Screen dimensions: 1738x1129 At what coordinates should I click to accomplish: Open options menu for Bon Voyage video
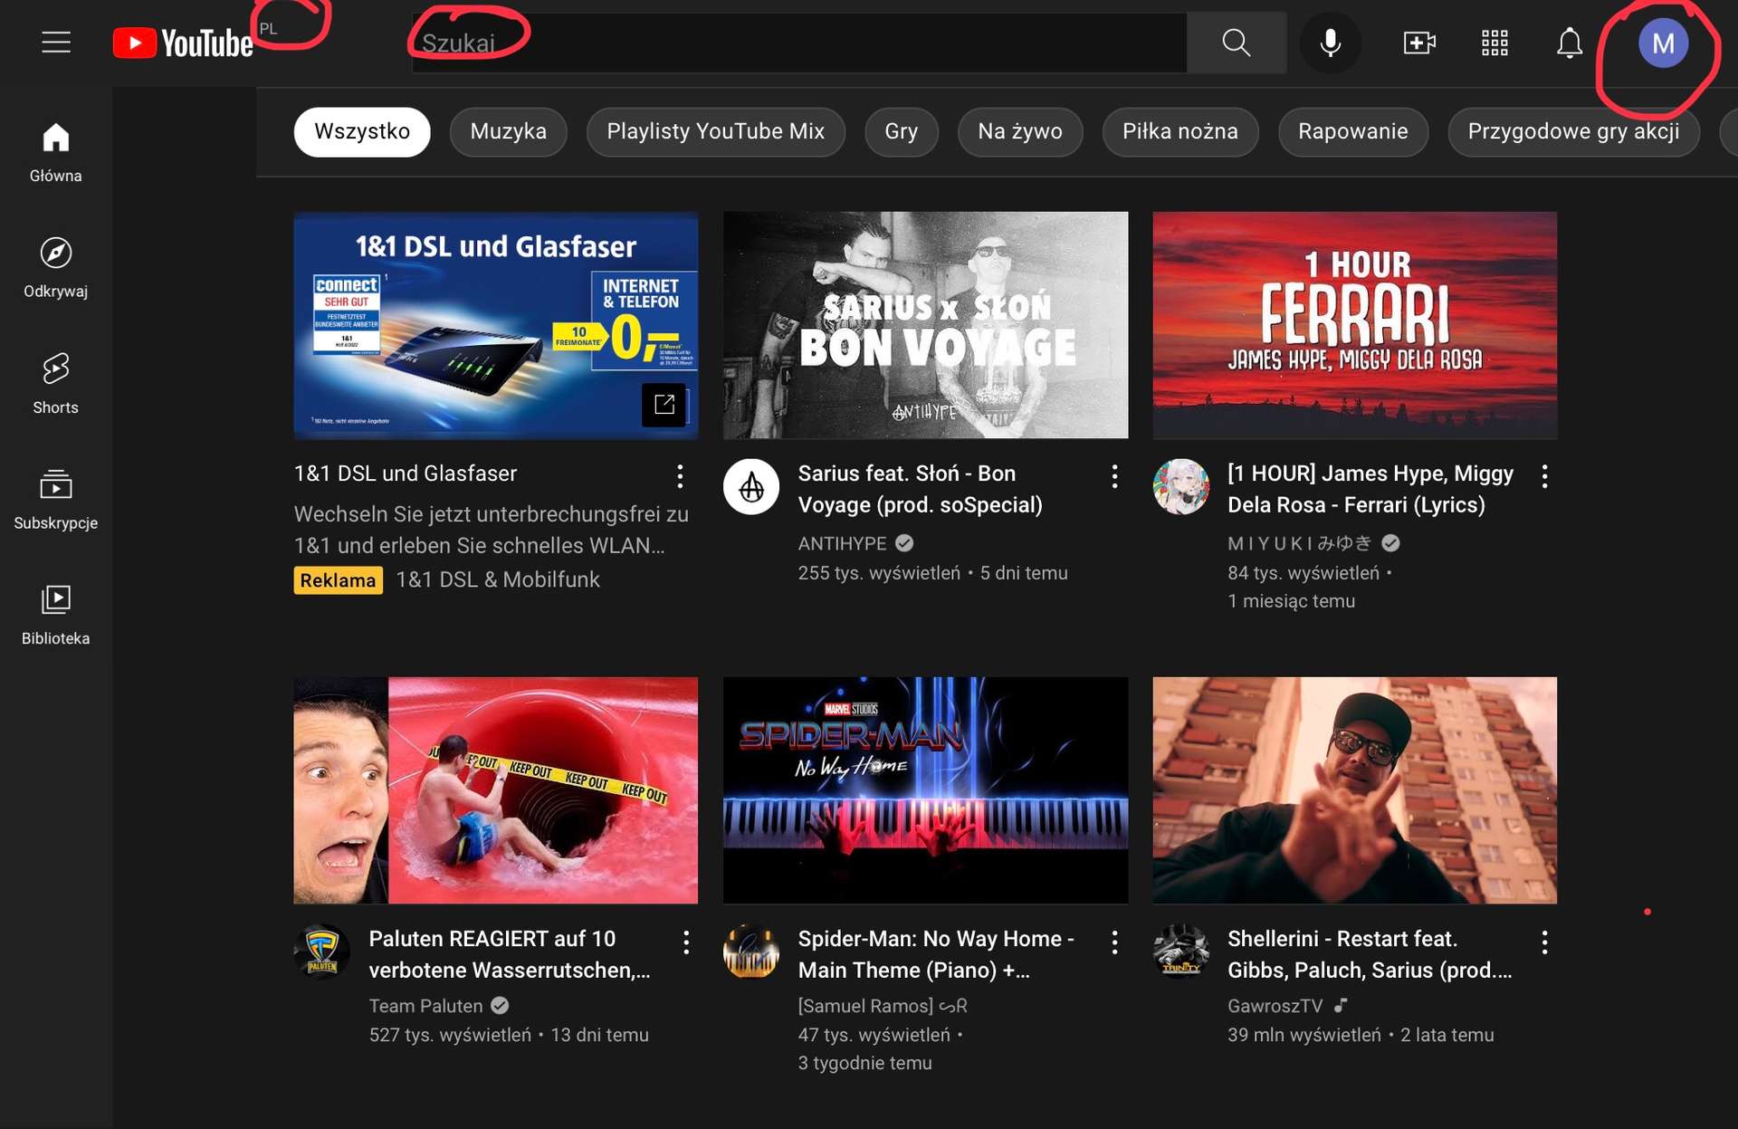tap(1114, 476)
